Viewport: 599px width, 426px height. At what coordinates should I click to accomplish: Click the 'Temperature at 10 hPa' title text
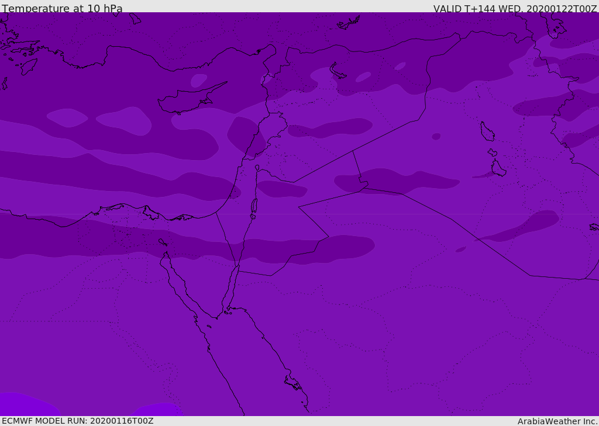click(x=62, y=8)
